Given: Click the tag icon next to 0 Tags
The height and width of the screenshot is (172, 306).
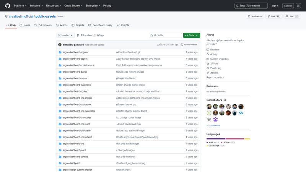Looking at the screenshot, I should pyautogui.click(x=95, y=35).
